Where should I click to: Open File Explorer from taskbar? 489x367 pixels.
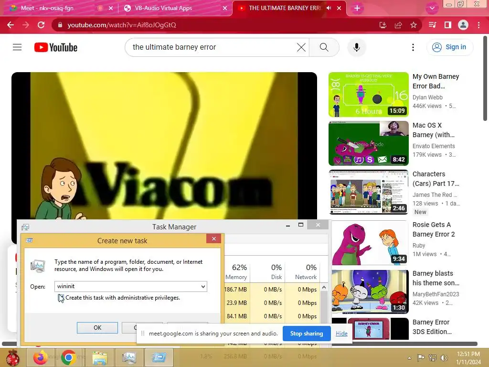pyautogui.click(x=100, y=357)
